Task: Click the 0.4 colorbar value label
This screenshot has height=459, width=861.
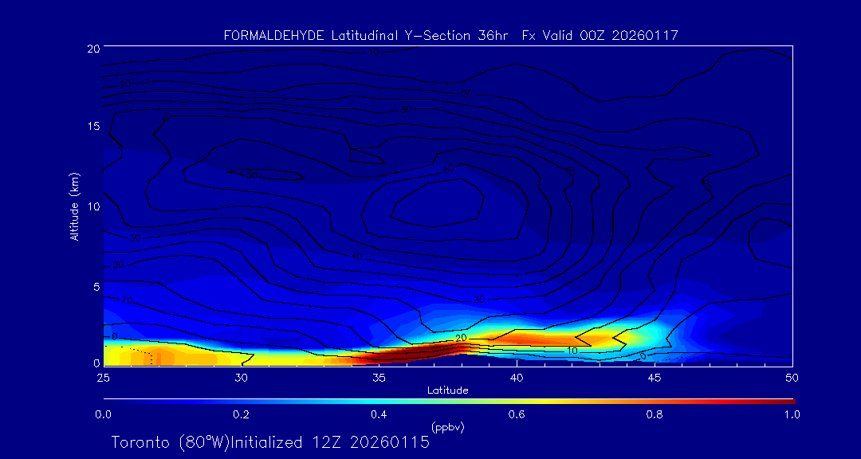Action: tap(379, 414)
